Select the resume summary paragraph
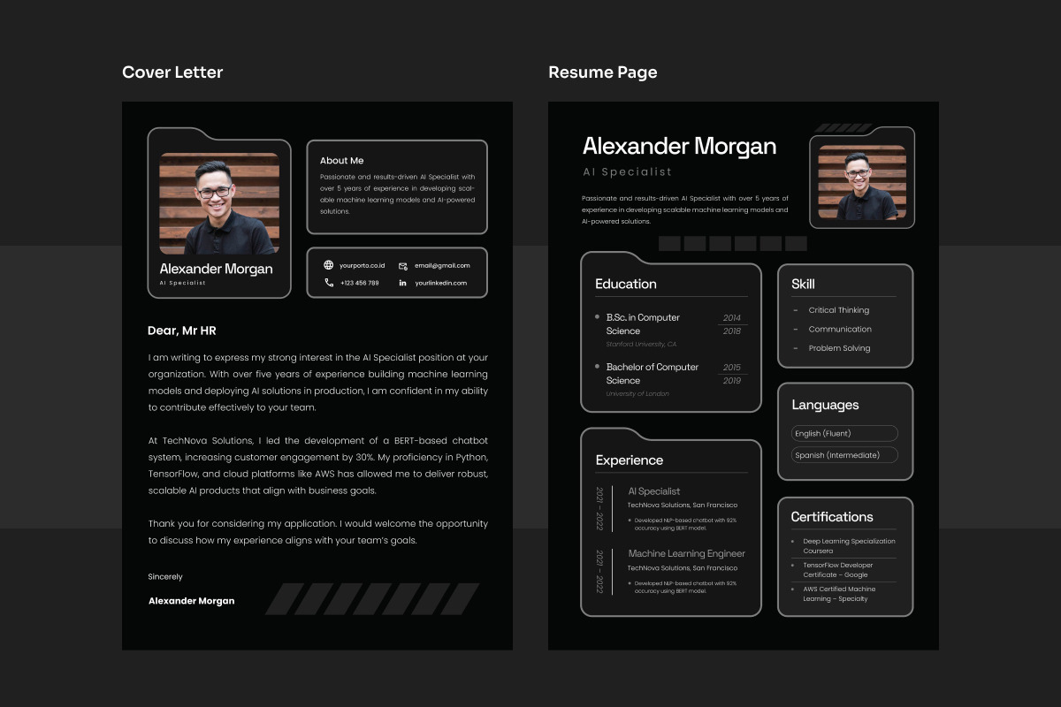Screen dimensions: 1061x707 click(685, 209)
